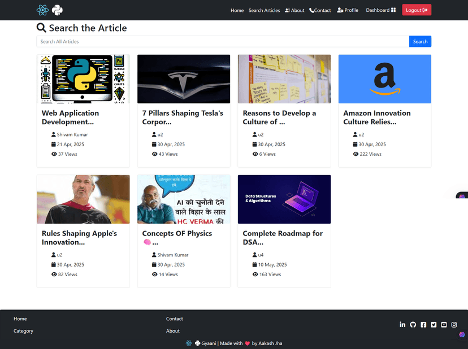This screenshot has width=468, height=349.
Task: Go to Search Articles in the top navigation
Action: pyautogui.click(x=264, y=10)
